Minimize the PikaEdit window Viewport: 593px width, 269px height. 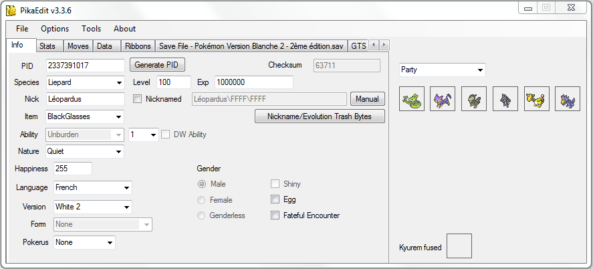528,8
